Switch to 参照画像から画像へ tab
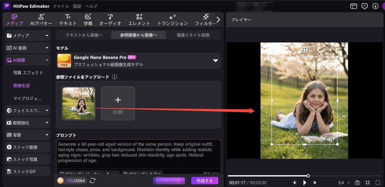The image size is (385, 187). click(138, 35)
